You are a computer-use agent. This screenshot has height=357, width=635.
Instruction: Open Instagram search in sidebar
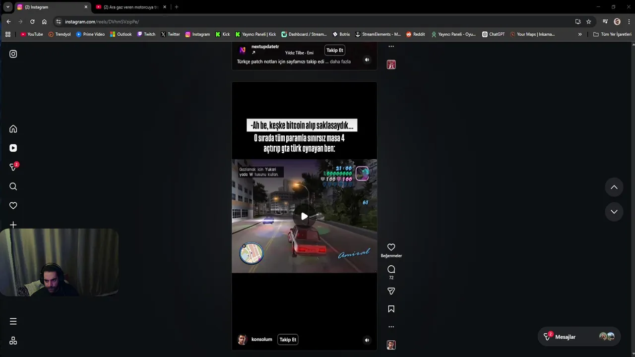tap(13, 186)
